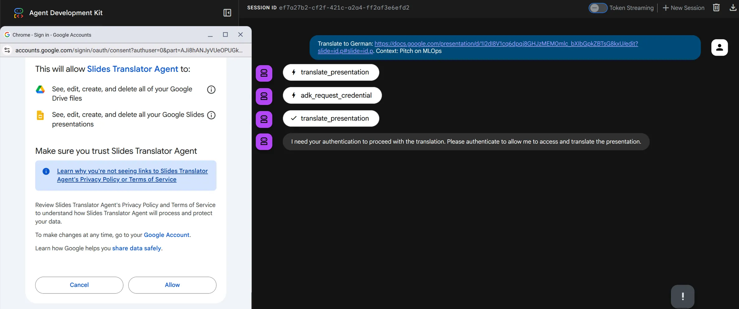Open the Google Account link
Viewport: 739px width, 309px height.
(167, 235)
